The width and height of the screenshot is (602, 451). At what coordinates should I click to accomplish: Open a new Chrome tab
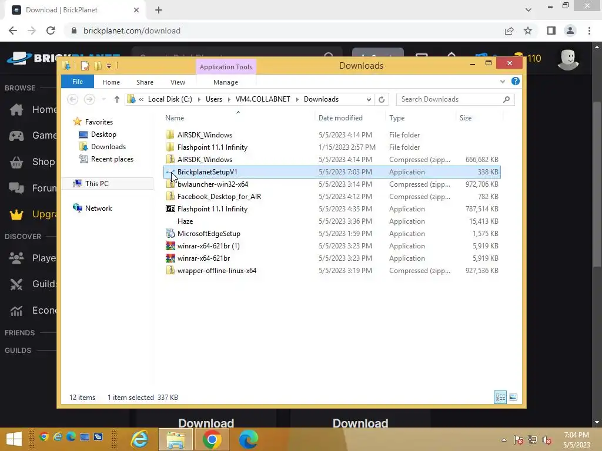159,10
